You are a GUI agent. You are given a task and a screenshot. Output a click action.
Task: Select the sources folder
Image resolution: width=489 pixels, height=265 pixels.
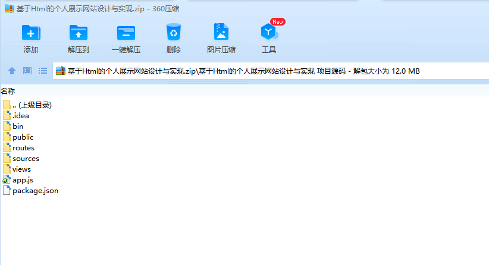21,159
